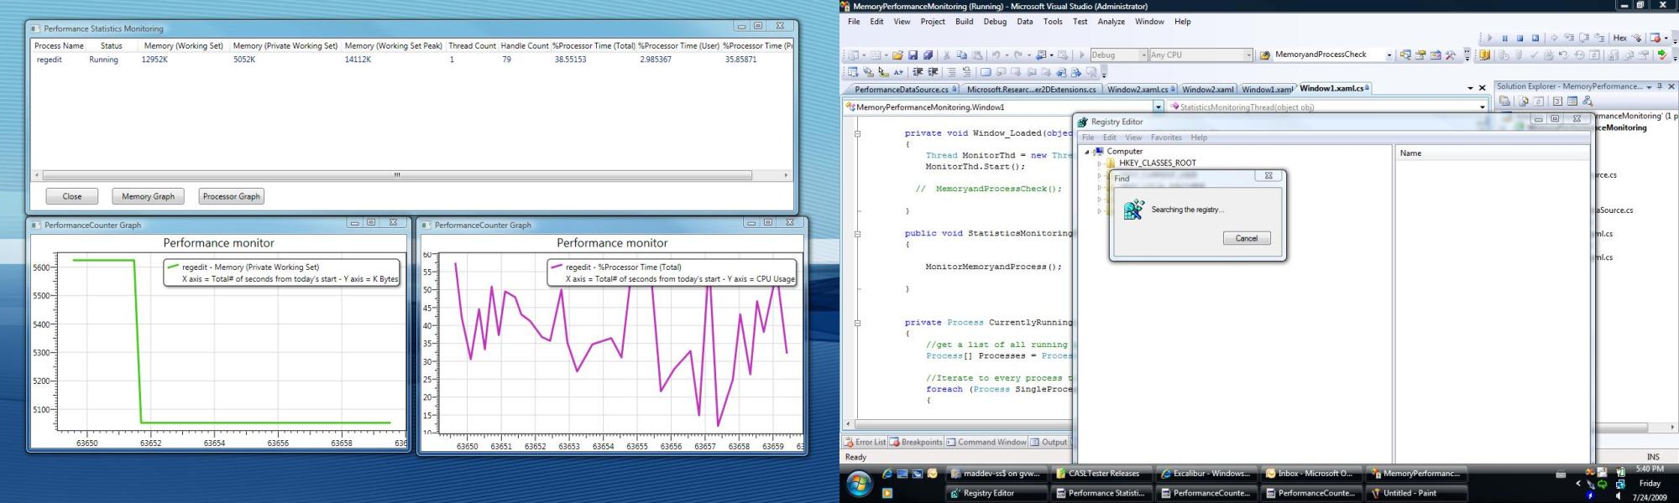Open the StatisticsMonitoringThread member dropdown
The width and height of the screenshot is (1679, 503).
1482,107
